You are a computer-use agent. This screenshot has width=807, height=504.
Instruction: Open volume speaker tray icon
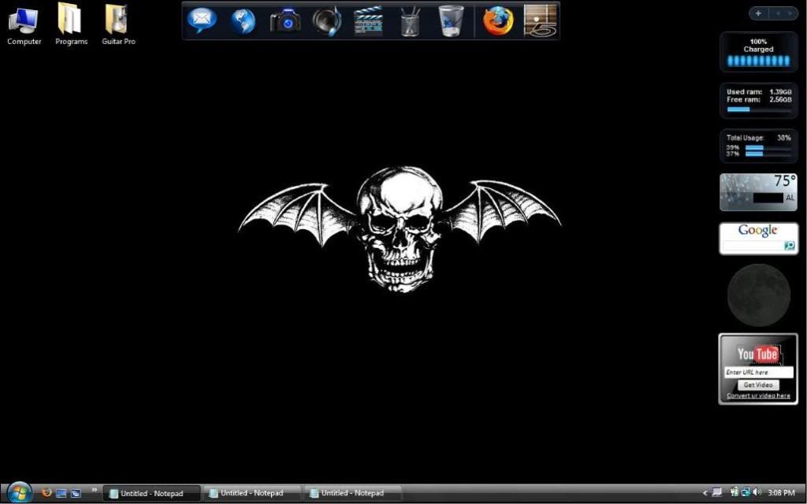click(x=757, y=493)
